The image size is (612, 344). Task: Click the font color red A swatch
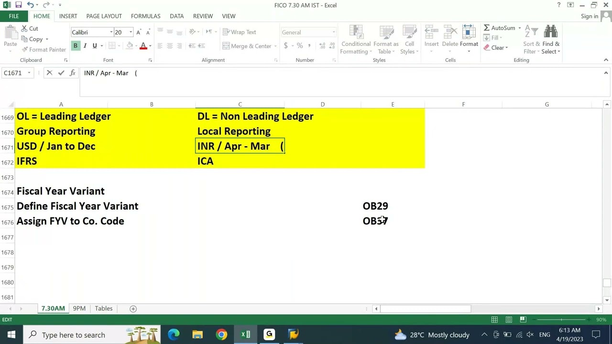(x=143, y=46)
